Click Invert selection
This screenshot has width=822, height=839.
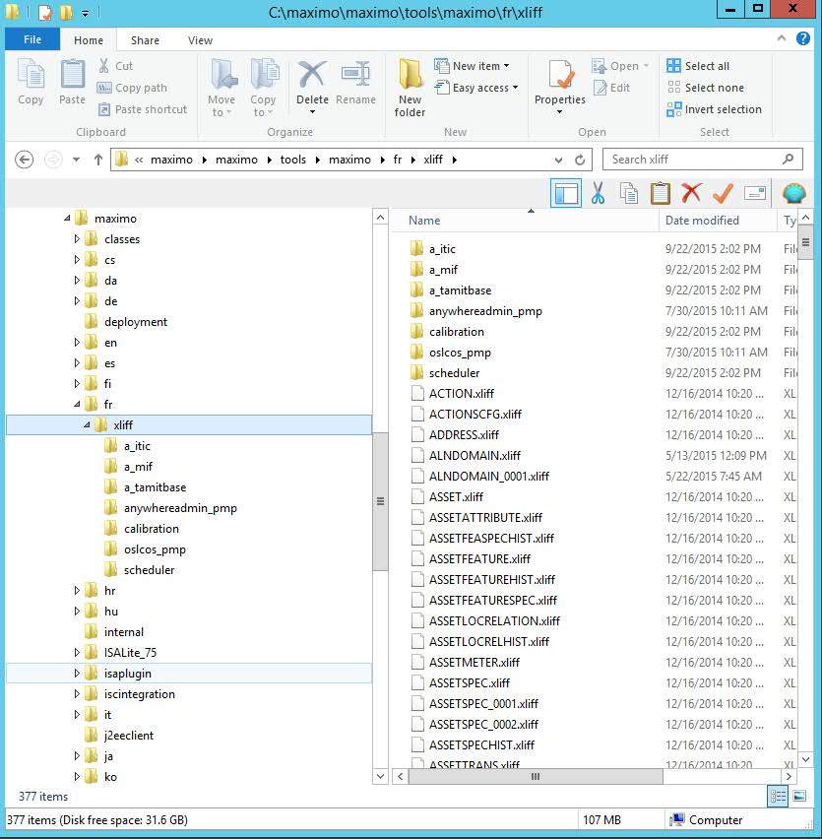click(715, 109)
